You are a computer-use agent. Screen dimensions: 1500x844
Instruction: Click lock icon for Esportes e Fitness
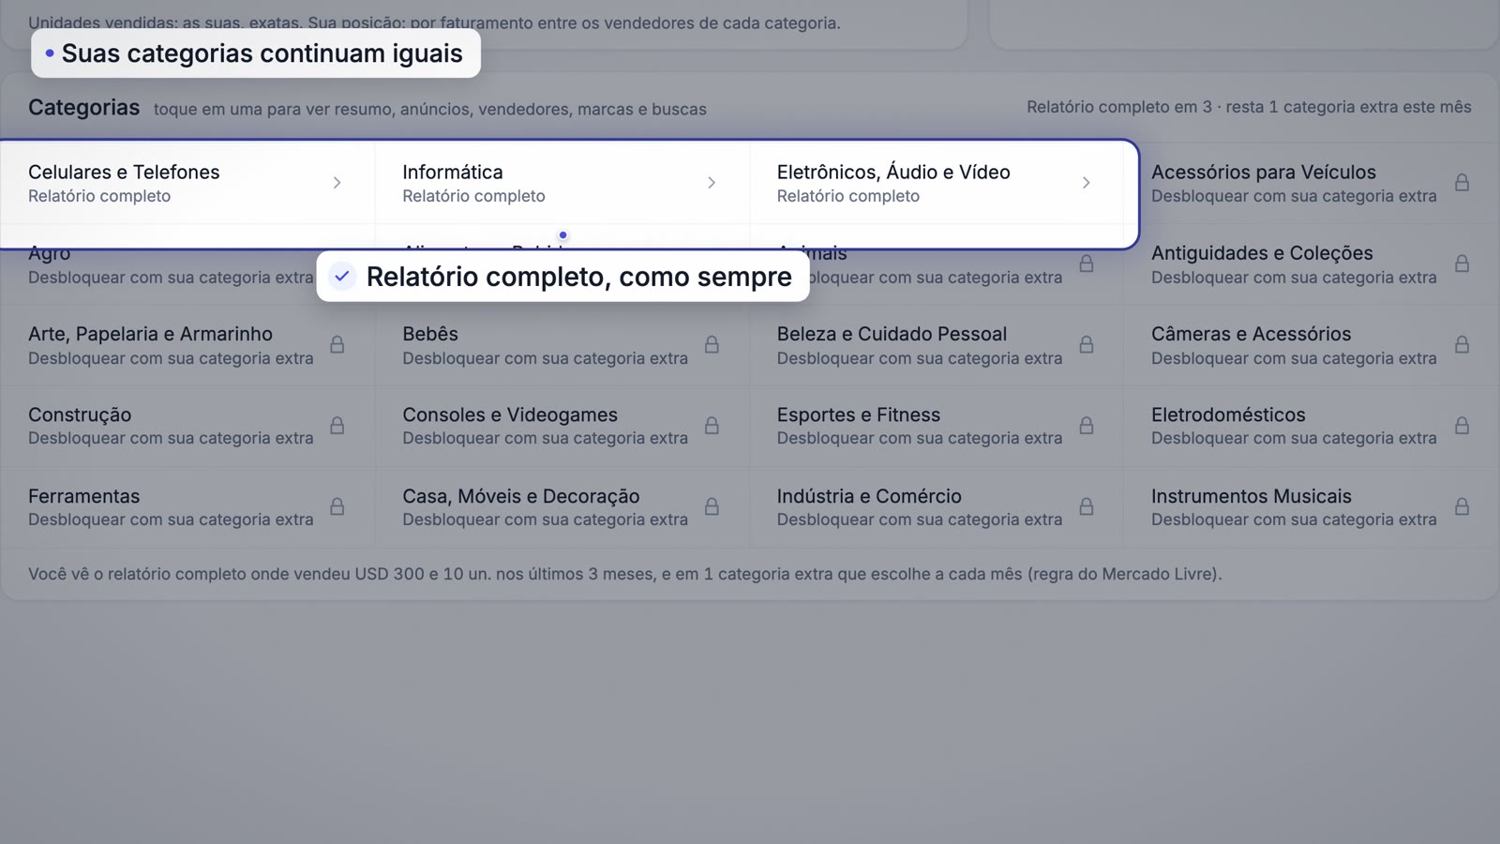1086,426
